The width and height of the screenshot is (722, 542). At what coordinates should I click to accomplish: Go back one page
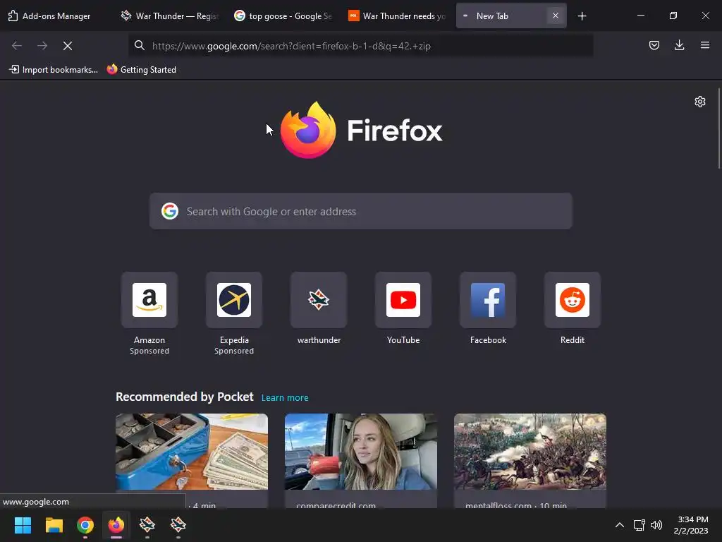(17, 46)
